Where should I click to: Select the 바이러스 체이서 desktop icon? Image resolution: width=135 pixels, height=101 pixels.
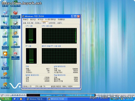click(5, 66)
